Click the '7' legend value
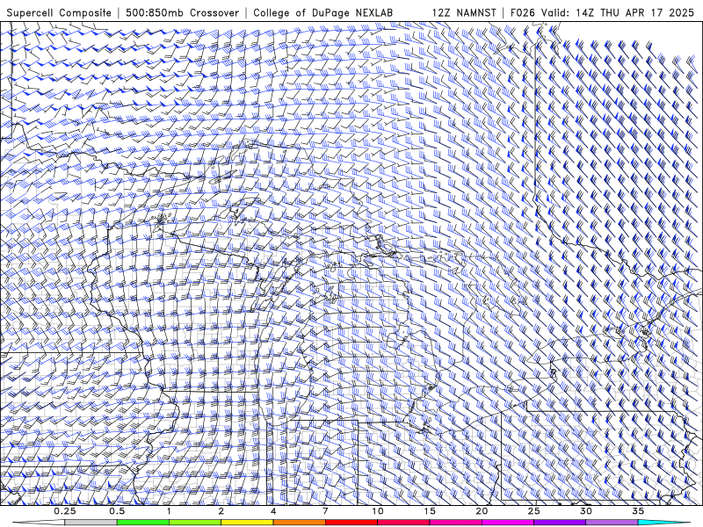Screen dimensions: 703x527 coord(325,511)
